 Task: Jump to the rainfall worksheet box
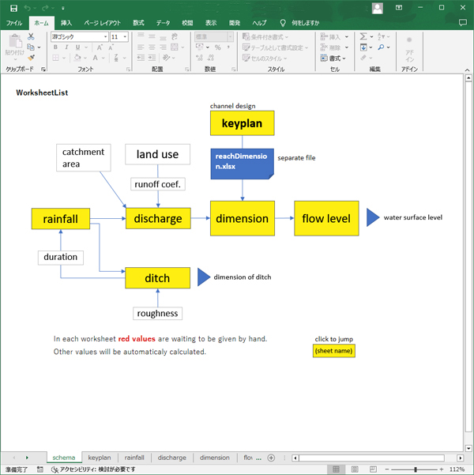(x=60, y=219)
